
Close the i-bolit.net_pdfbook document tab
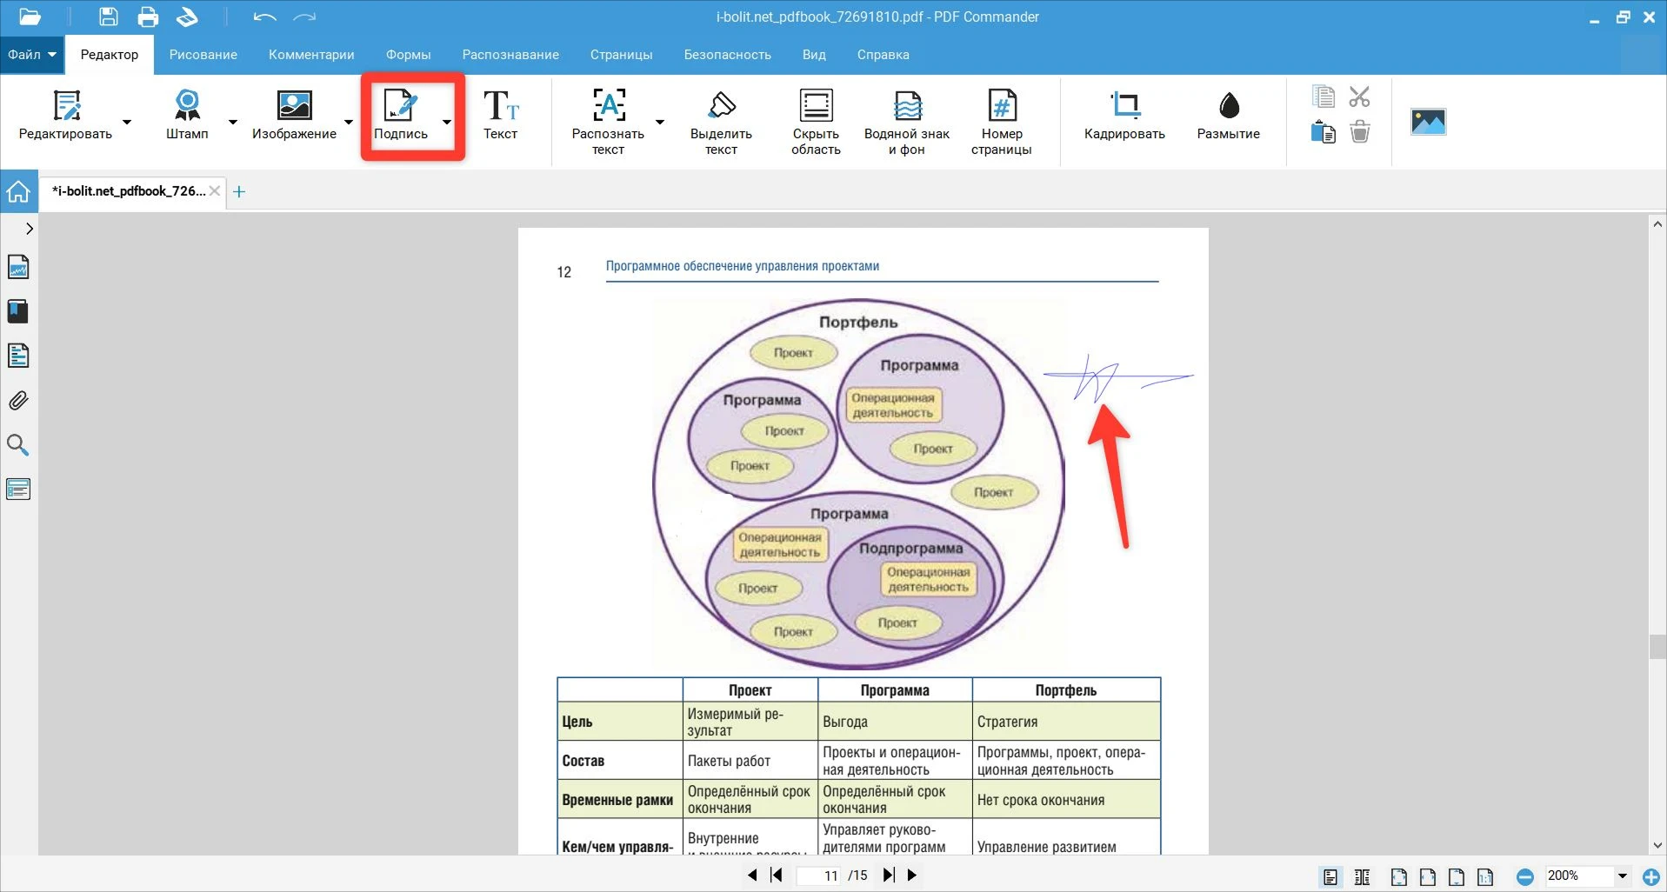point(215,191)
